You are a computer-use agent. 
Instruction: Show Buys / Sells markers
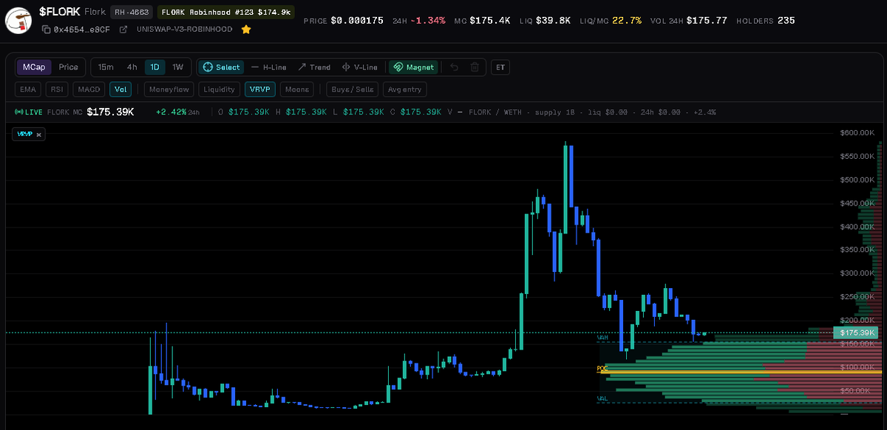352,89
